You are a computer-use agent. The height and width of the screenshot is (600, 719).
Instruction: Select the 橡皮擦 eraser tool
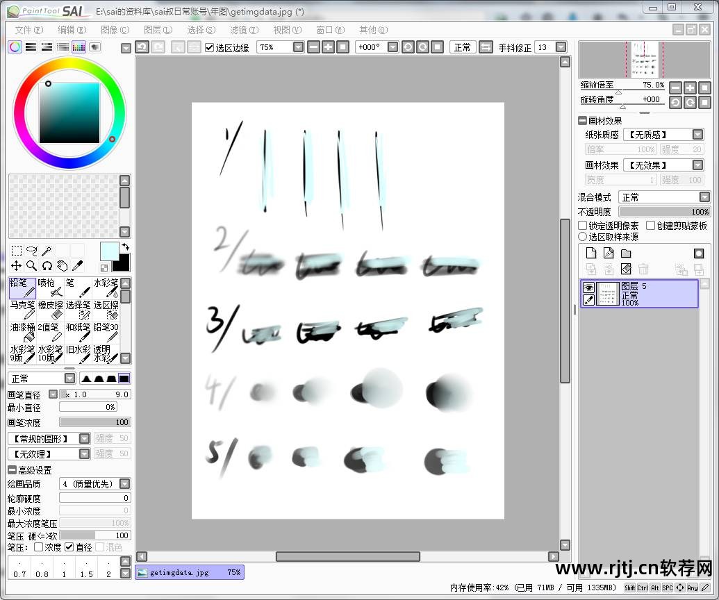coord(50,310)
